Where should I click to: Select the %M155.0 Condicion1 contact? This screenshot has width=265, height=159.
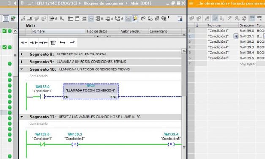[42, 96]
